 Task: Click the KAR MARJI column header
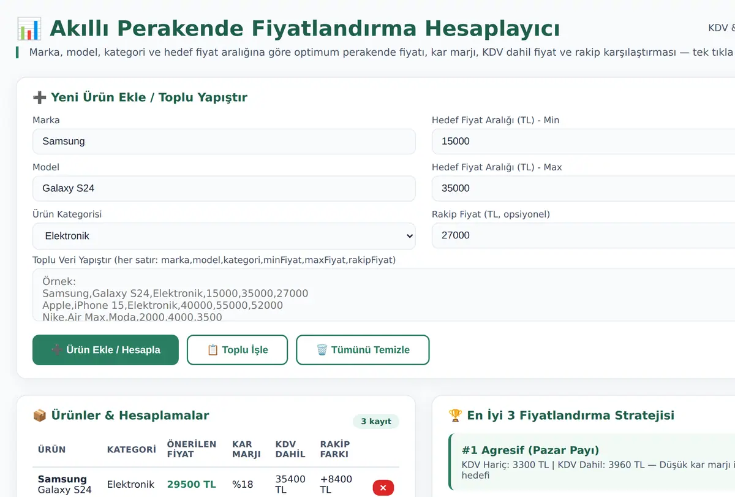coord(246,449)
